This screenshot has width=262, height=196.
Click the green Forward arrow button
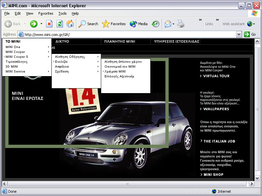pos(34,24)
